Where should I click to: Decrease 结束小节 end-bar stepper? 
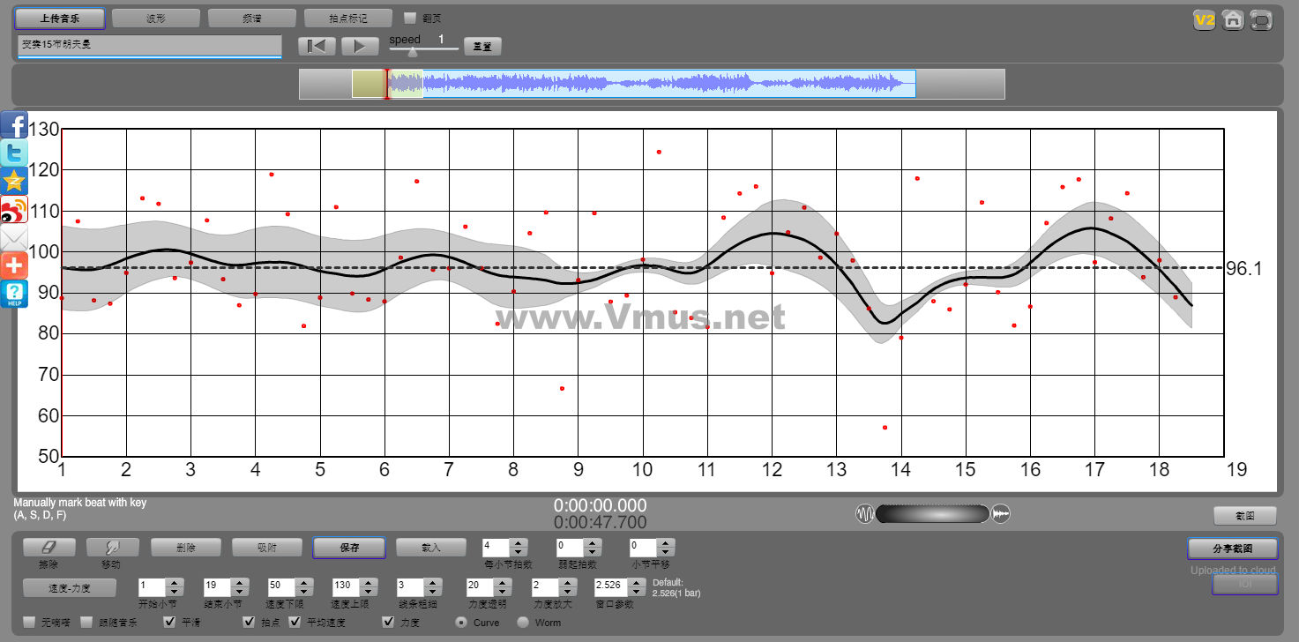point(238,591)
